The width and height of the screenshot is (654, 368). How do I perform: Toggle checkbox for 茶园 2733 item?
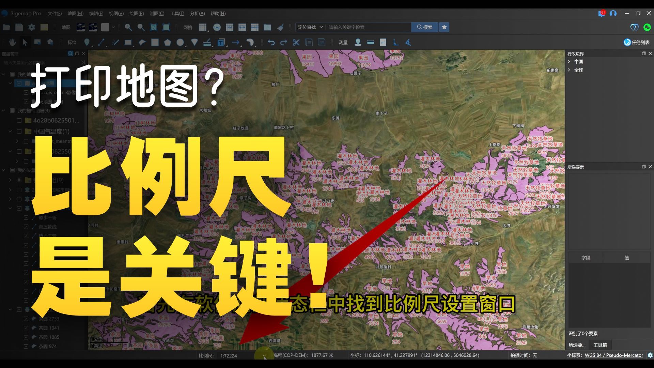26,319
